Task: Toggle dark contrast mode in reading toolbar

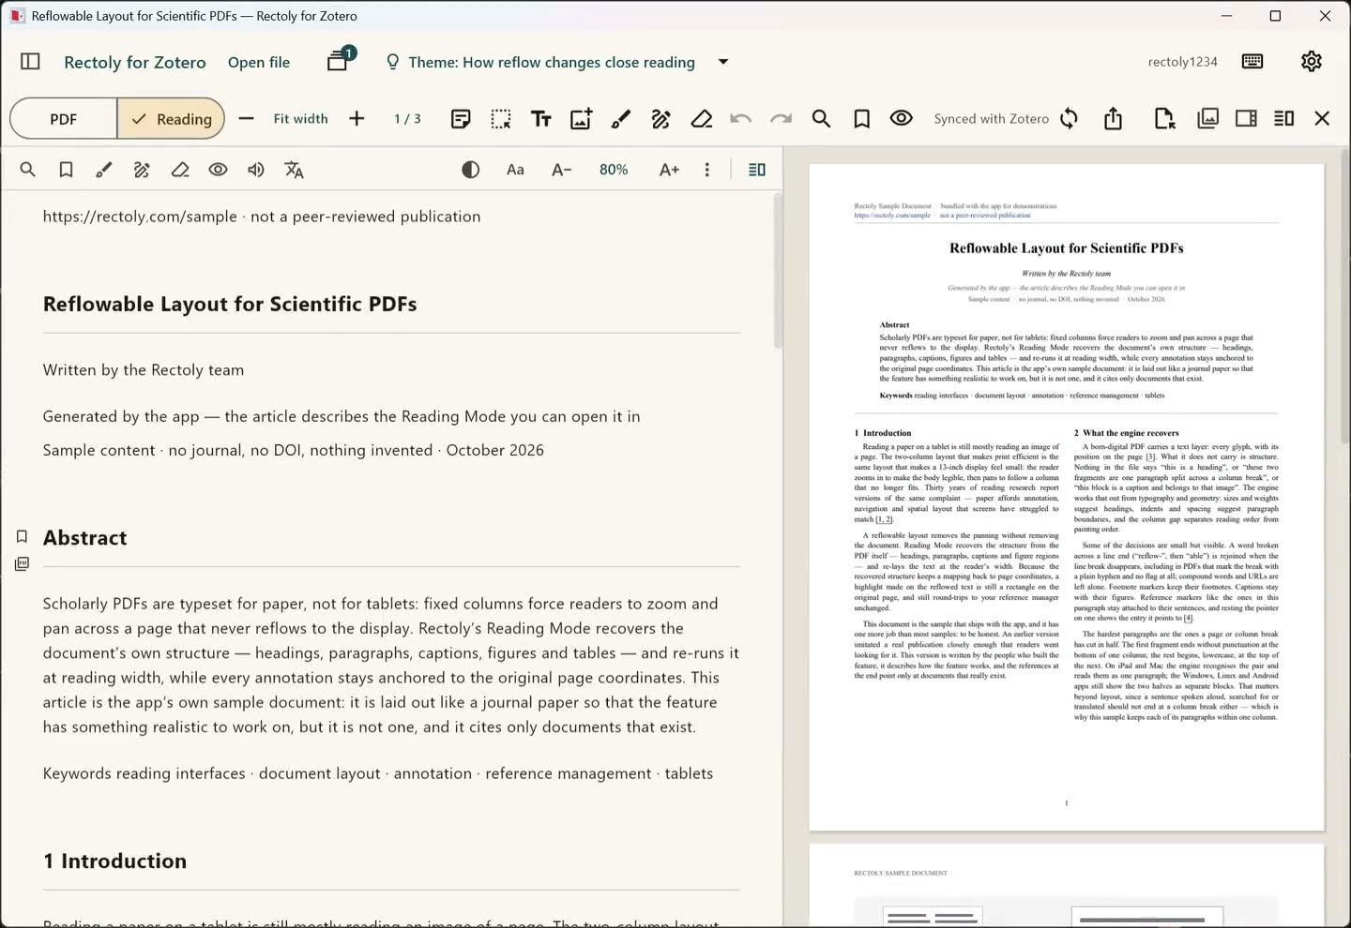Action: pyautogui.click(x=471, y=170)
